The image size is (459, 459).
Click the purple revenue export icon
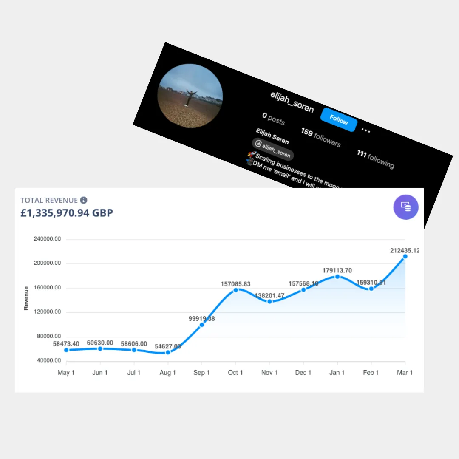click(406, 207)
